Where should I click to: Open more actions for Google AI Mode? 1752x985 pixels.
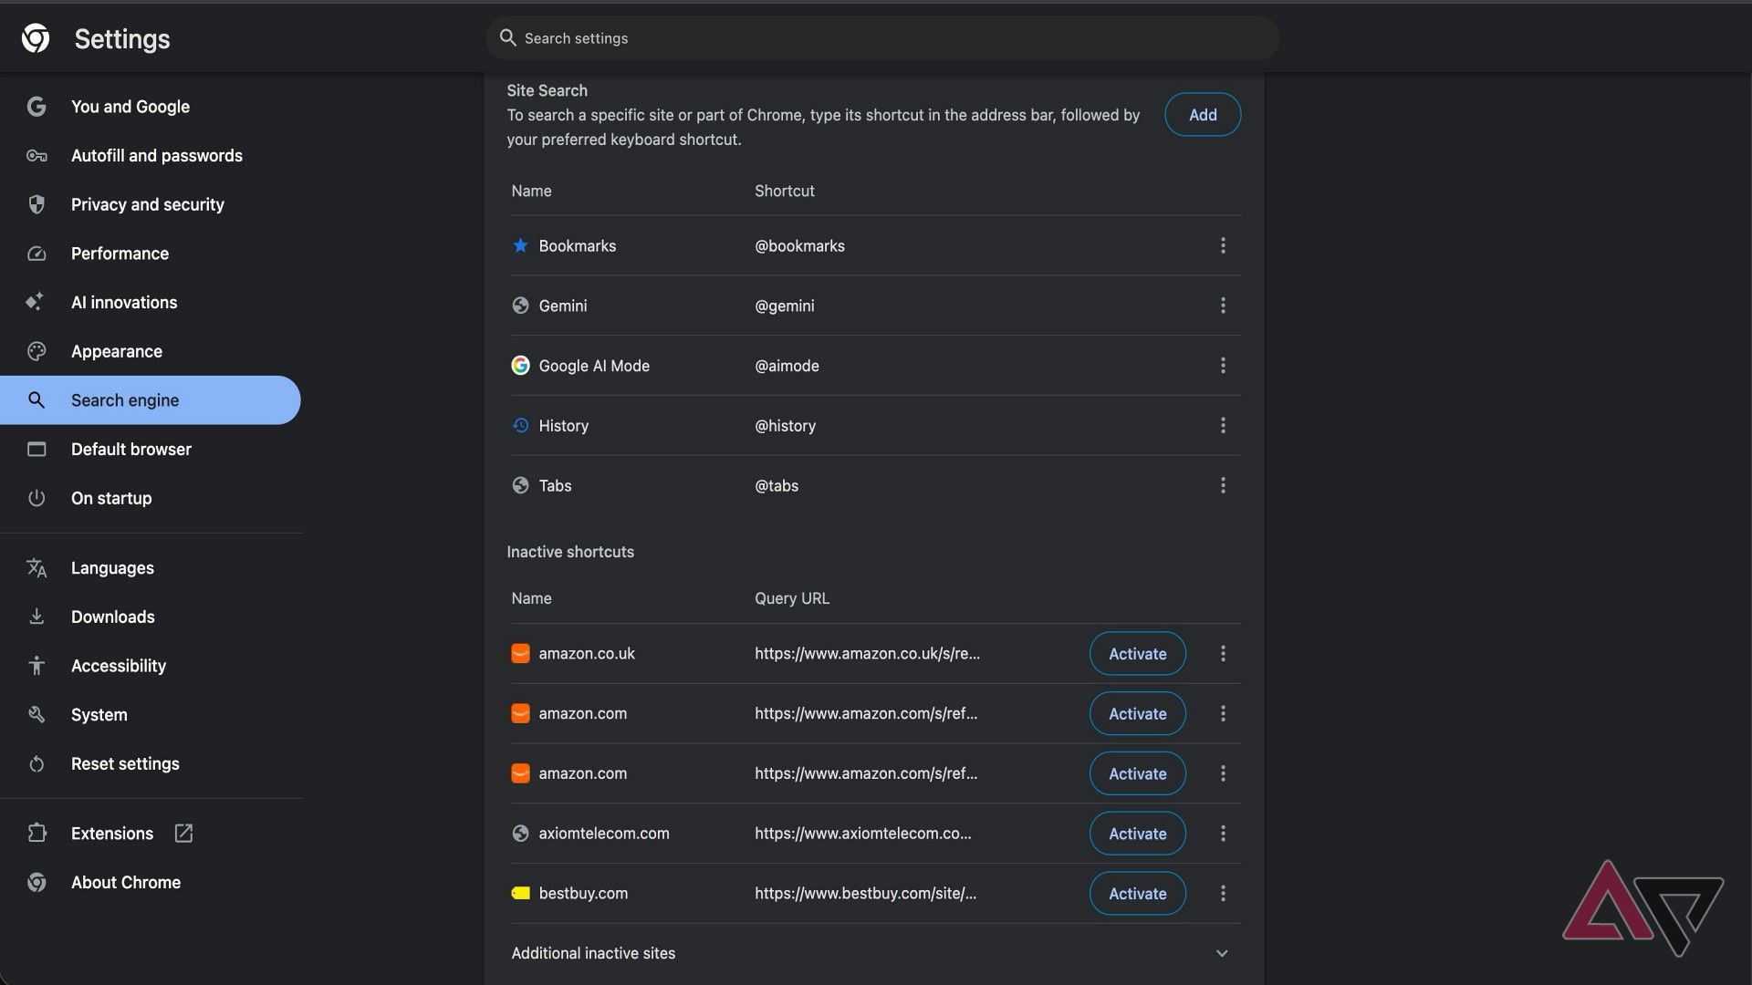pos(1223,366)
